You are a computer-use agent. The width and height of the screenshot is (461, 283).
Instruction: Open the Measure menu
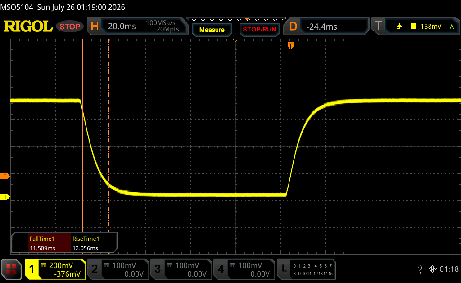212,30
